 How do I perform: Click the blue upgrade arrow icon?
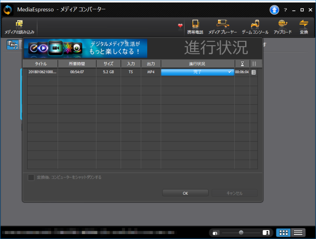pos(274,10)
